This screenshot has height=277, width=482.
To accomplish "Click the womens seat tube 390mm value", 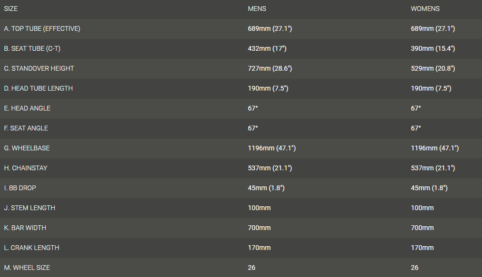I will pyautogui.click(x=433, y=48).
